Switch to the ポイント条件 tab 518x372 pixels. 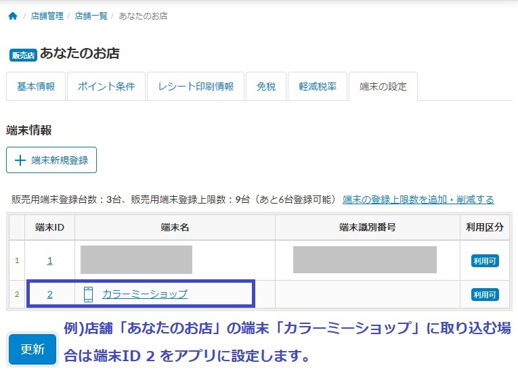coord(106,87)
